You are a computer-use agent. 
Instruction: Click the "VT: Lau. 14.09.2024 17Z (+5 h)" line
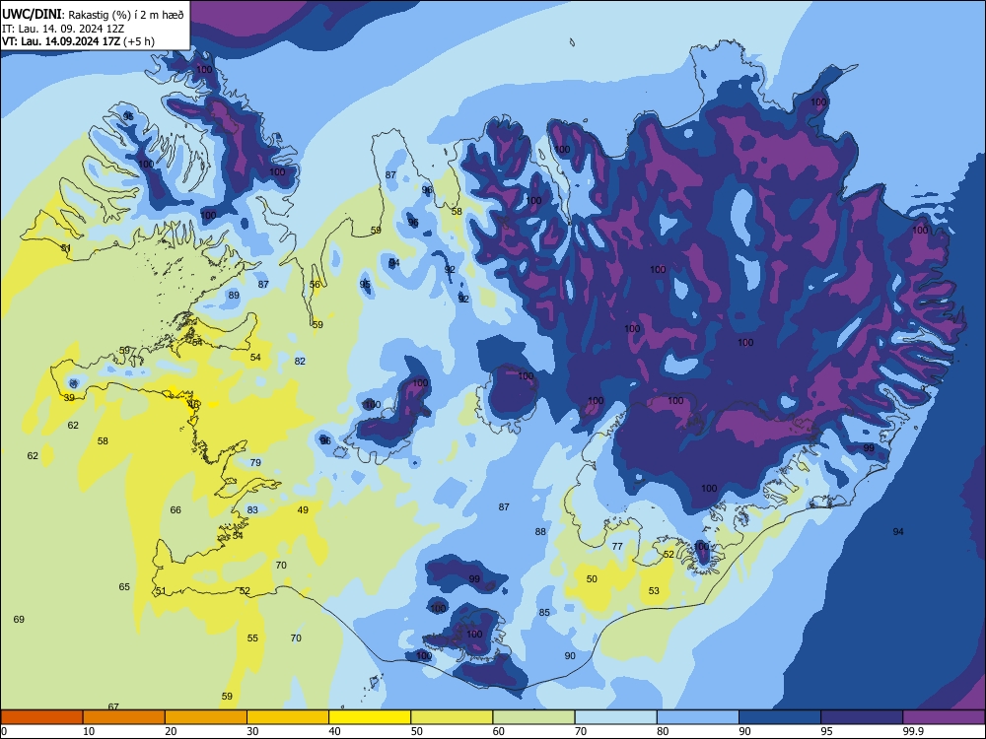pyautogui.click(x=78, y=41)
